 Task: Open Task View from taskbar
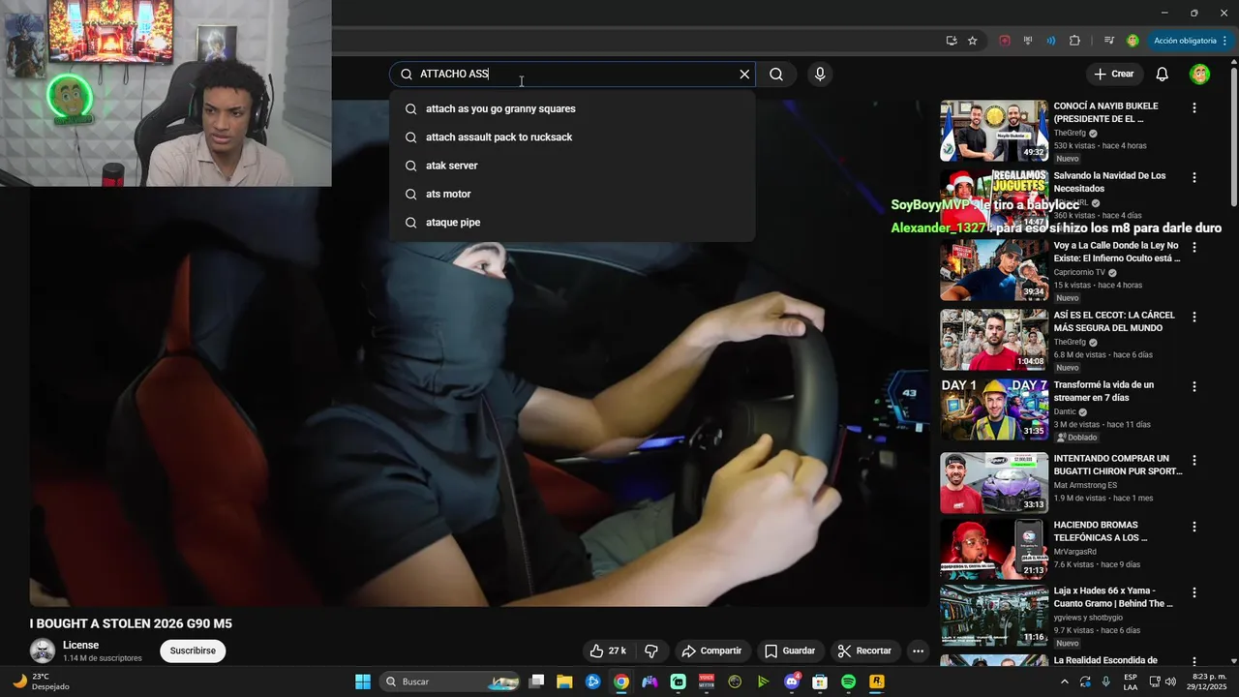(537, 682)
